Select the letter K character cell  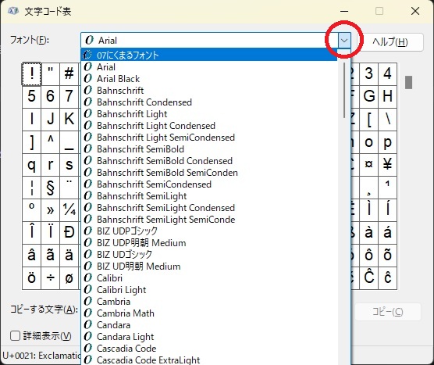[x=69, y=120]
